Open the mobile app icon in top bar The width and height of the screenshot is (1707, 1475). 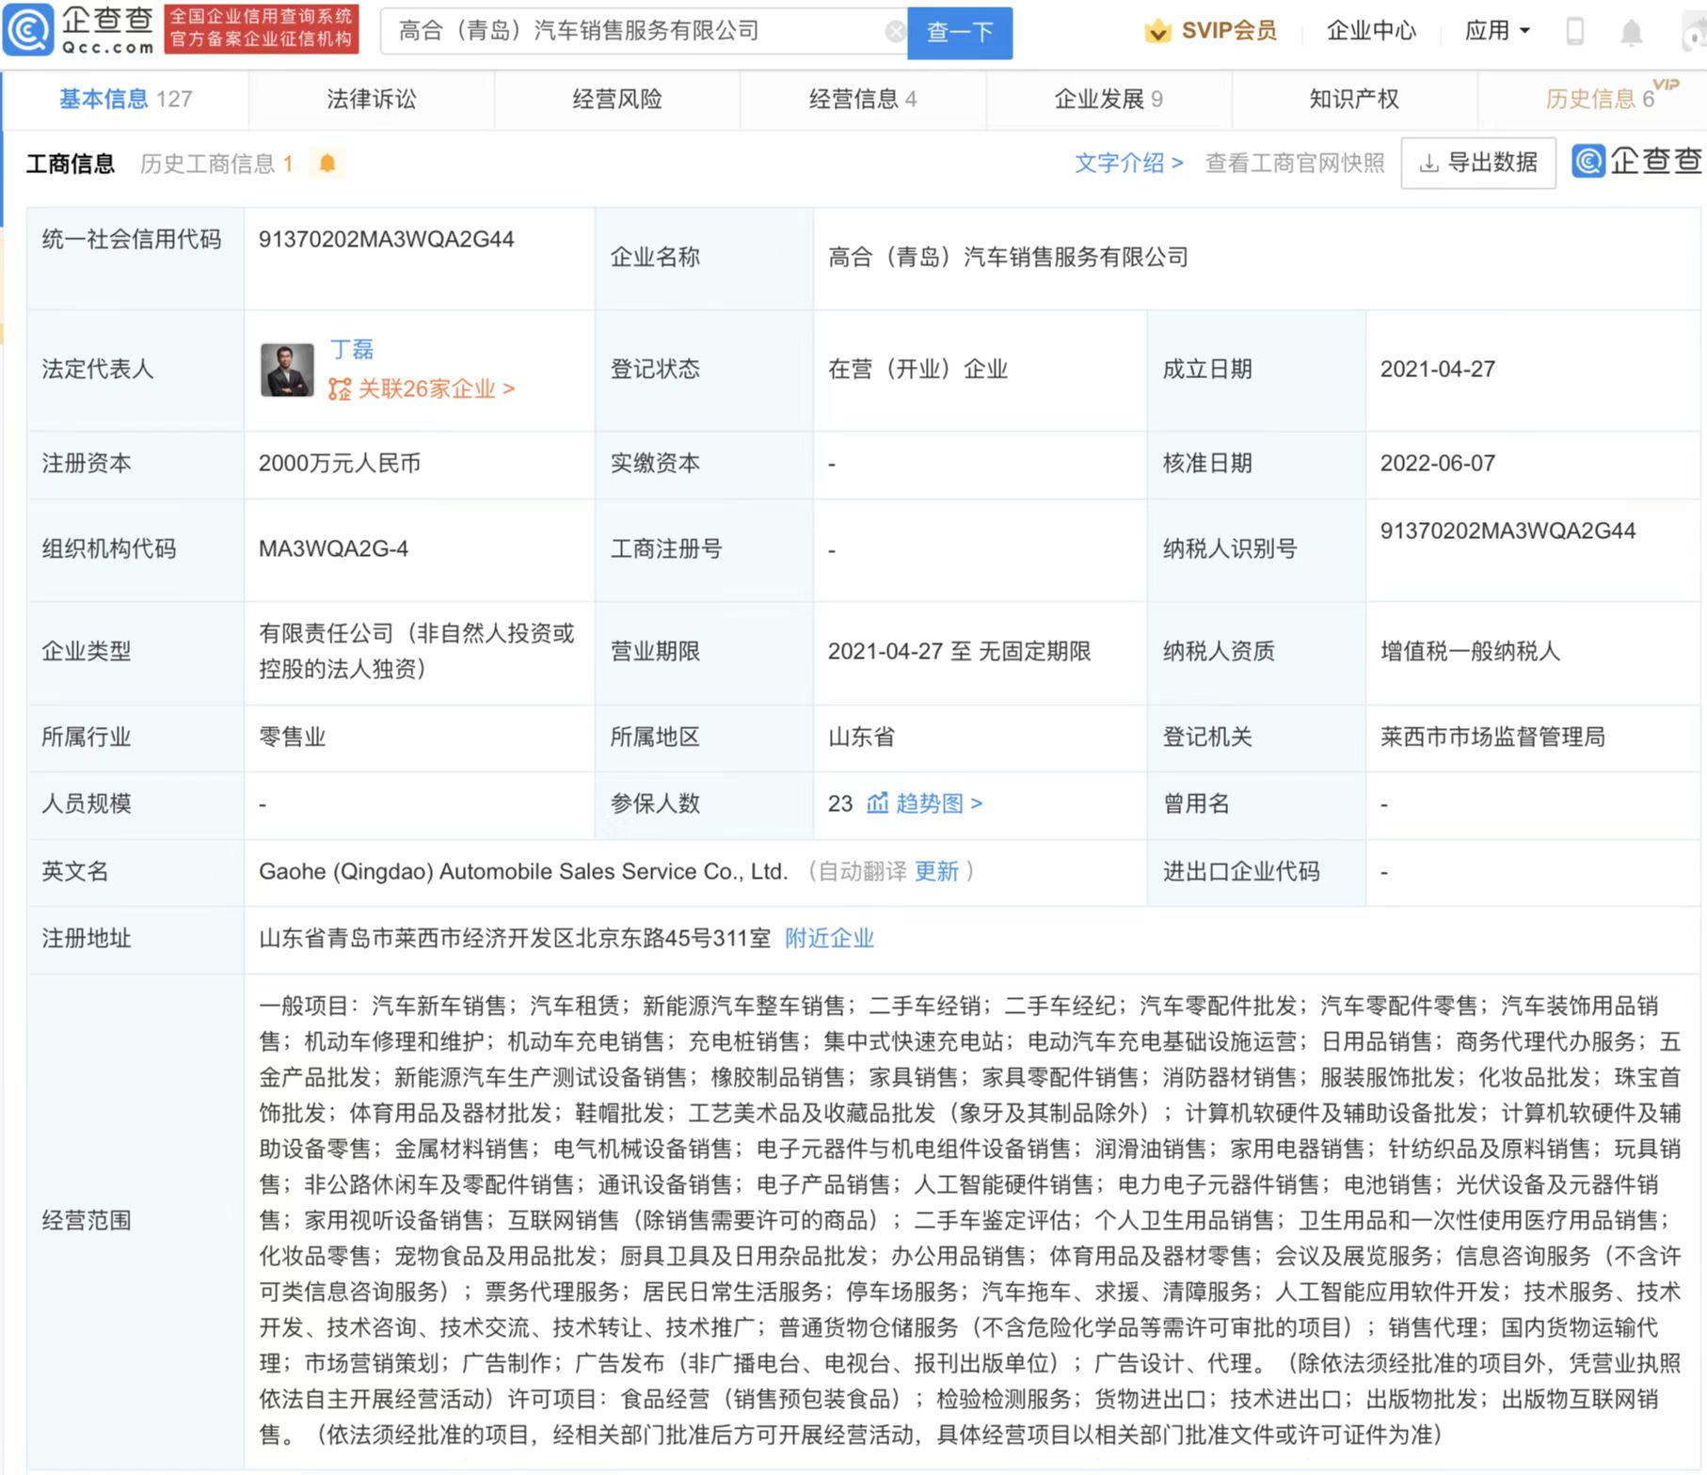[x=1573, y=31]
